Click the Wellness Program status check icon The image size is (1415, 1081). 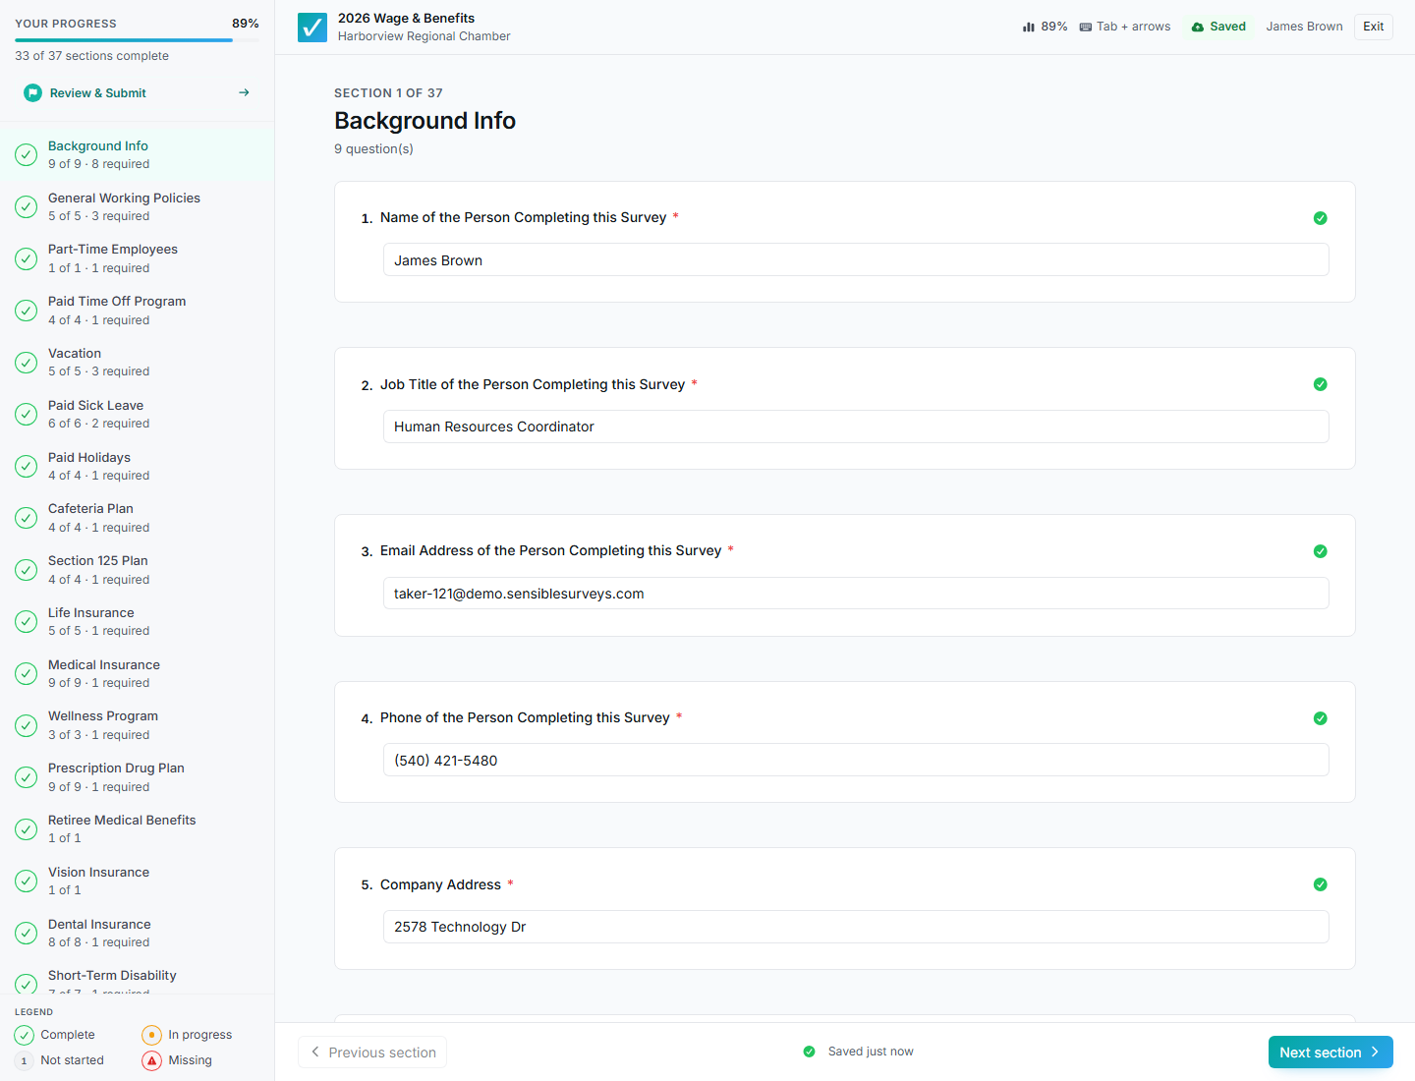(x=27, y=725)
